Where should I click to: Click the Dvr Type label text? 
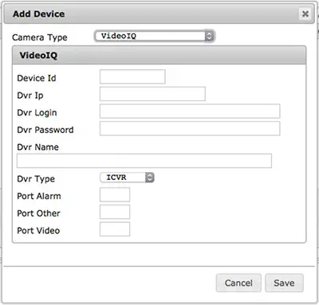pyautogui.click(x=36, y=179)
